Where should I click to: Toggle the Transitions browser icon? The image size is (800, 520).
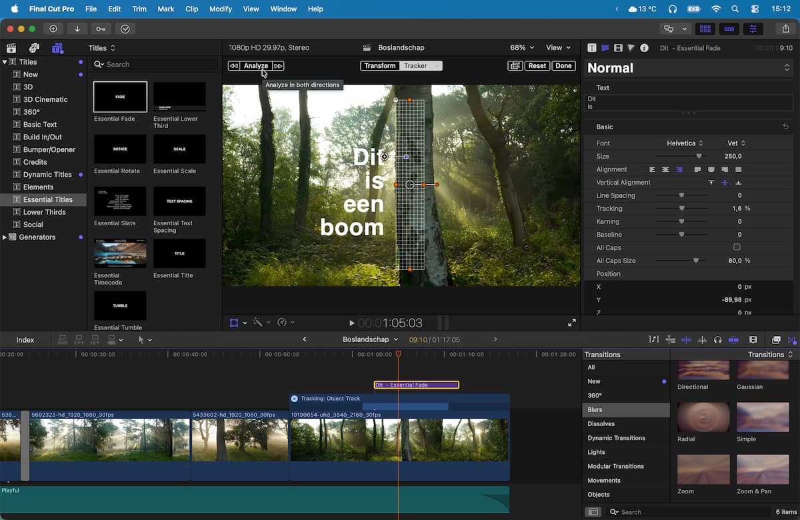[x=792, y=340]
